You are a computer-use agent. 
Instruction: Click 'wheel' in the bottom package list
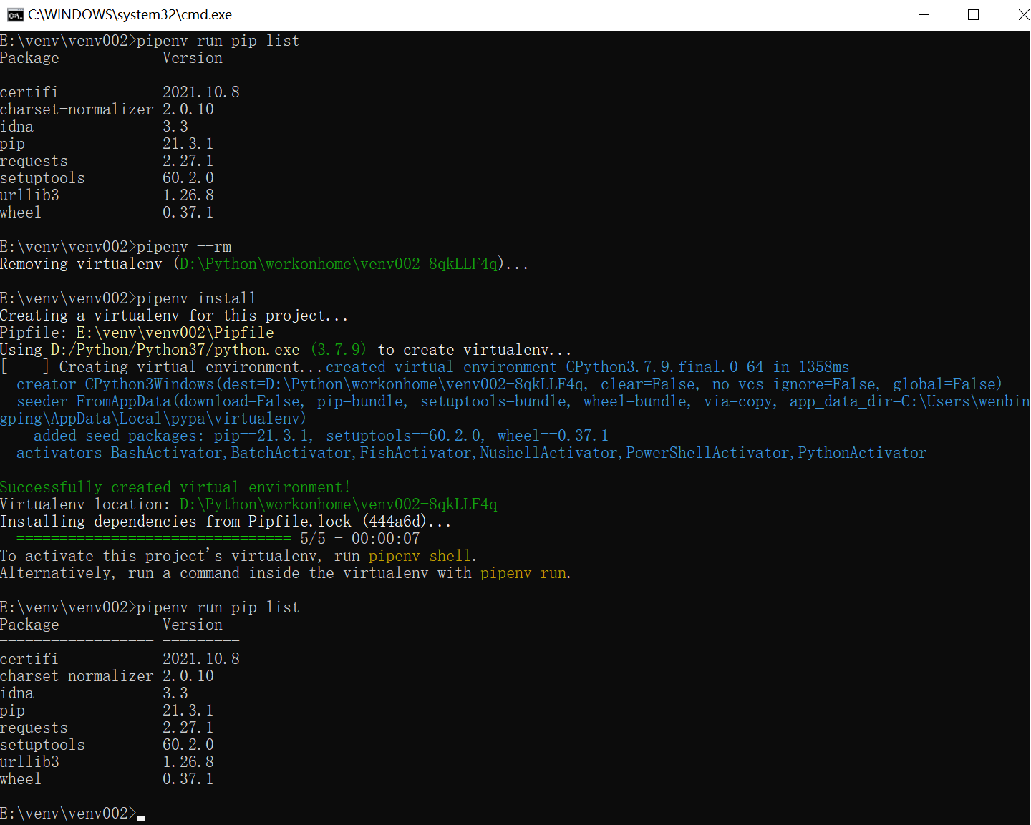coord(21,779)
